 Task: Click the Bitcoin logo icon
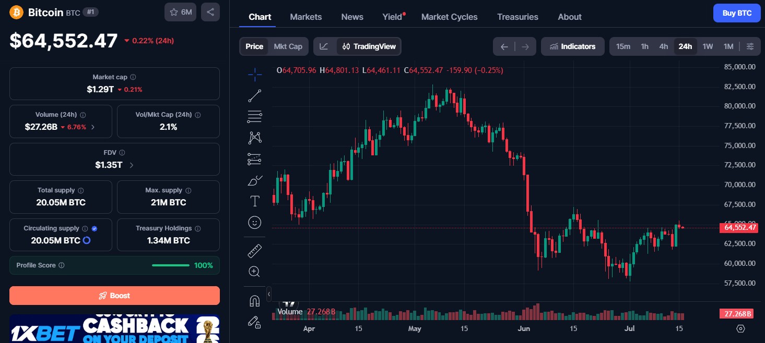click(x=17, y=12)
